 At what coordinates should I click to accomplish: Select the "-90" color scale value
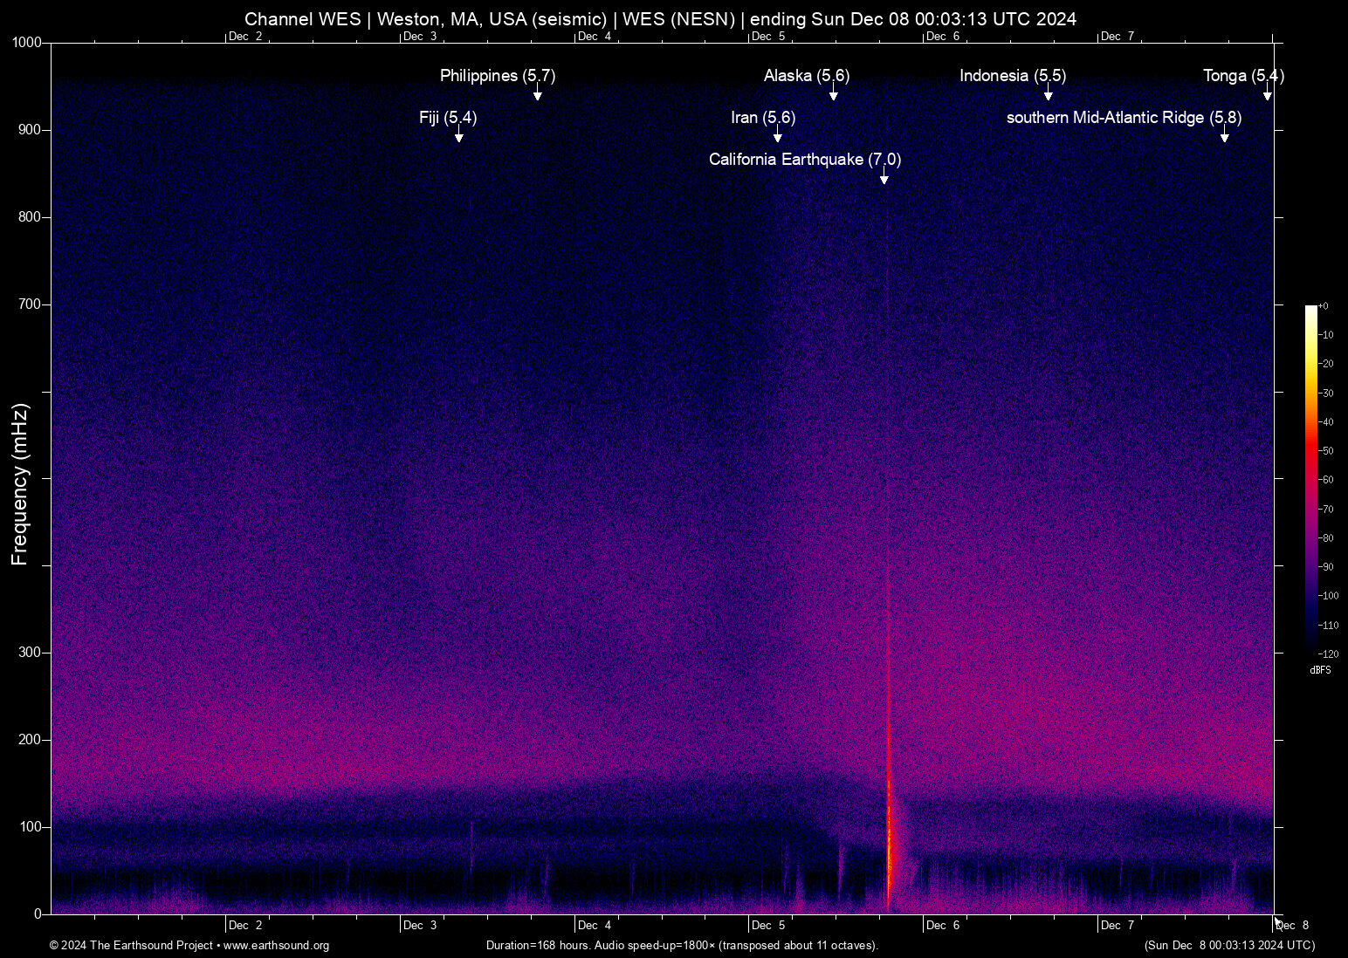point(1326,567)
